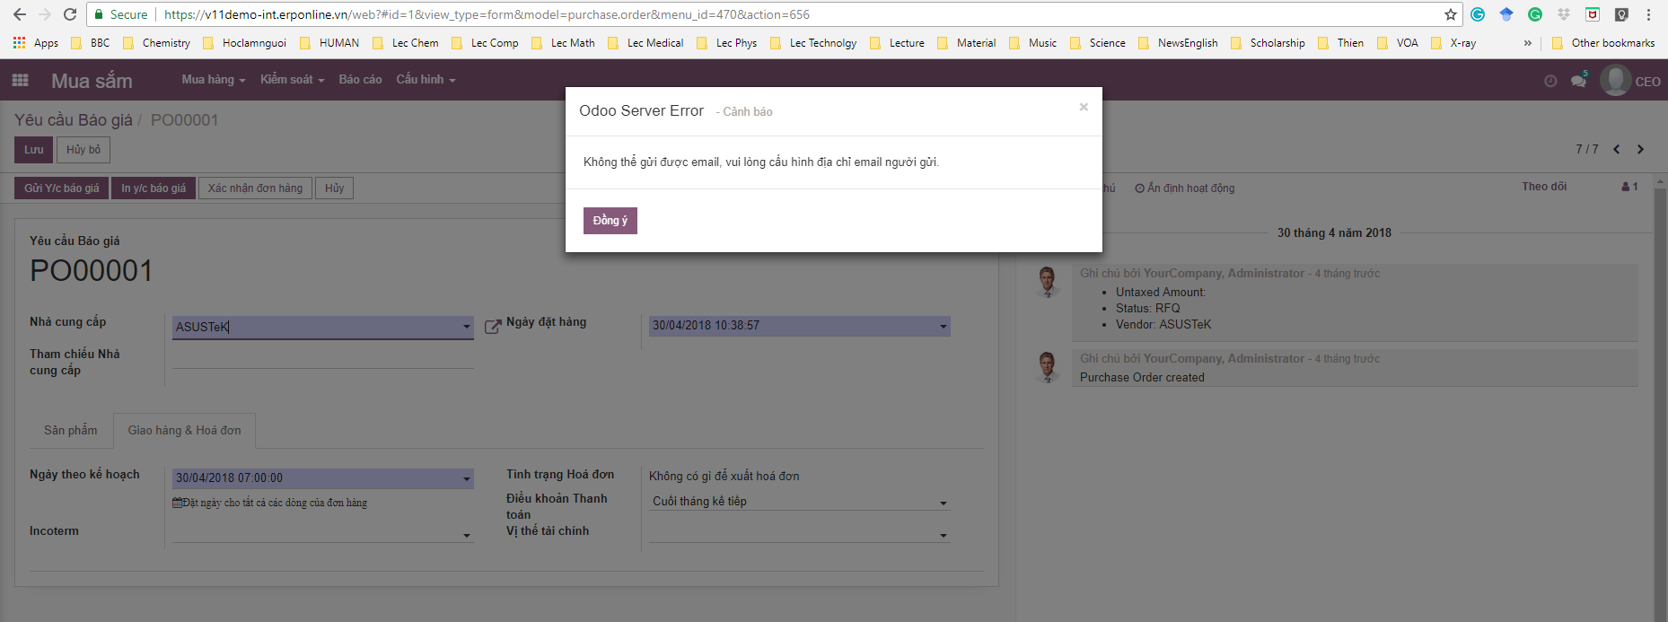Open the CEO user menu
The height and width of the screenshot is (622, 1668).
point(1631,81)
